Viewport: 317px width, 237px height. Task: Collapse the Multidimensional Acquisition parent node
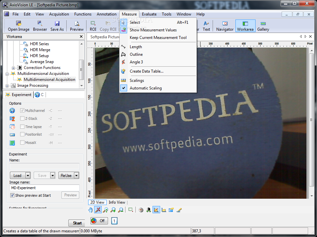coord(7,74)
